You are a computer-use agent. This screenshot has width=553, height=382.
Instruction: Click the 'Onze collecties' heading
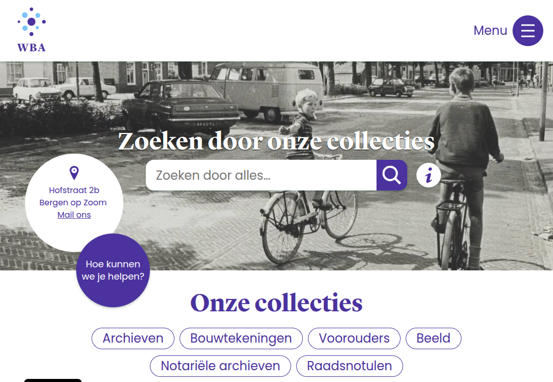click(x=276, y=303)
